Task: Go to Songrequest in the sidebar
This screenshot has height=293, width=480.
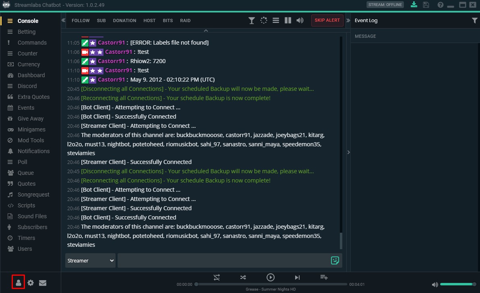Action: [33, 195]
